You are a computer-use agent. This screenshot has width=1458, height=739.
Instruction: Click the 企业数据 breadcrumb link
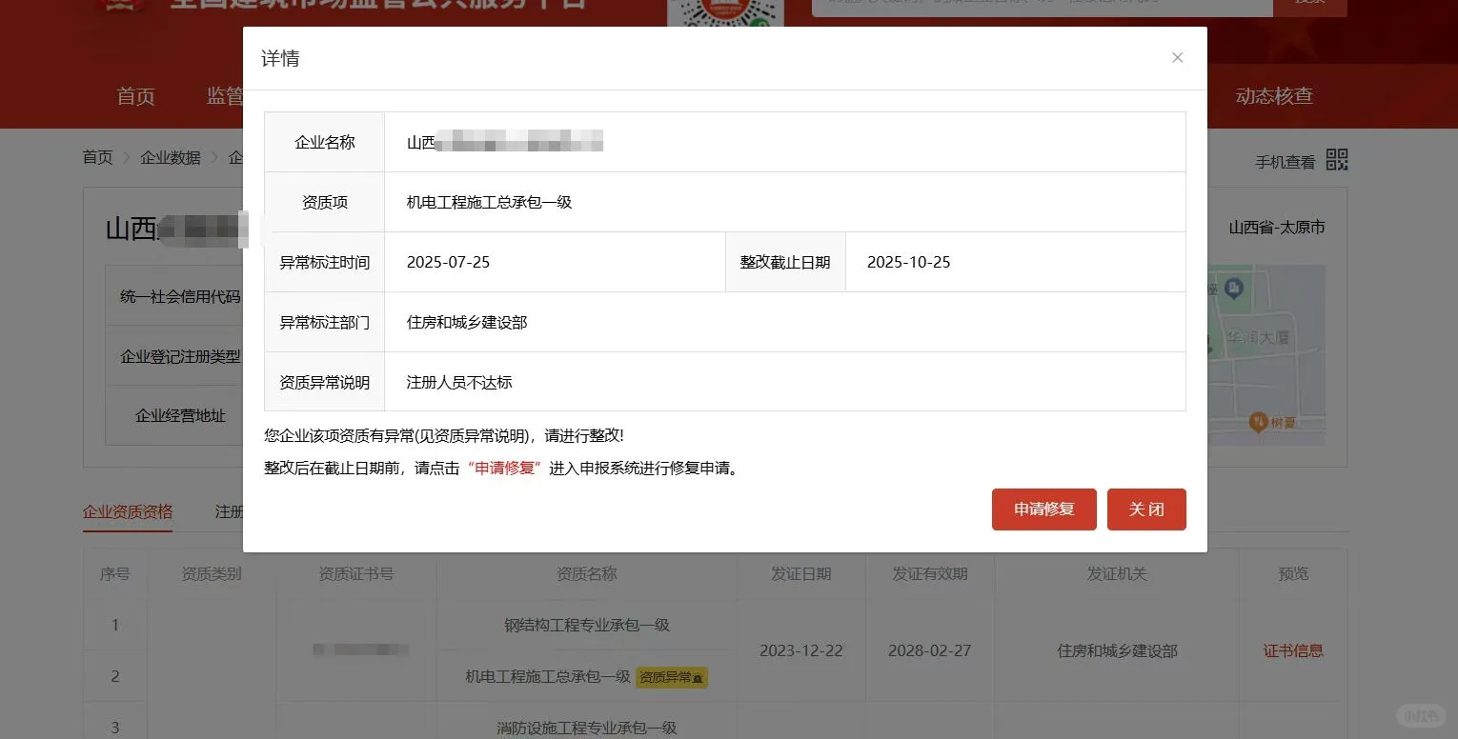click(x=171, y=157)
